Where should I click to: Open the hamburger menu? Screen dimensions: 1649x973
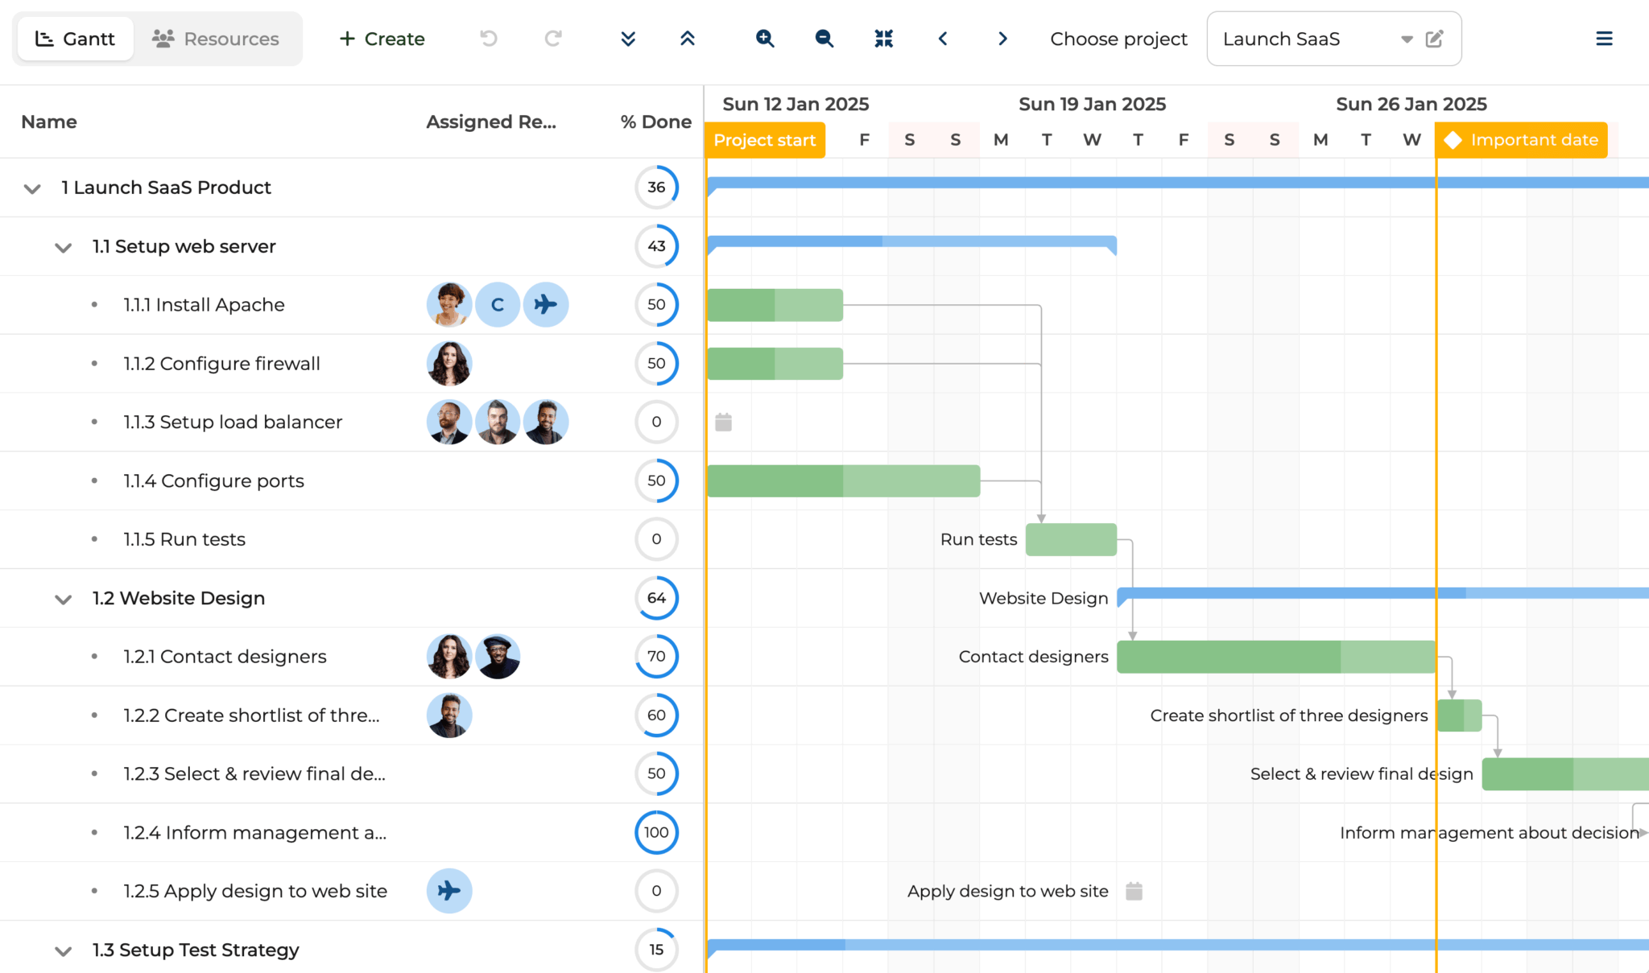click(1604, 39)
